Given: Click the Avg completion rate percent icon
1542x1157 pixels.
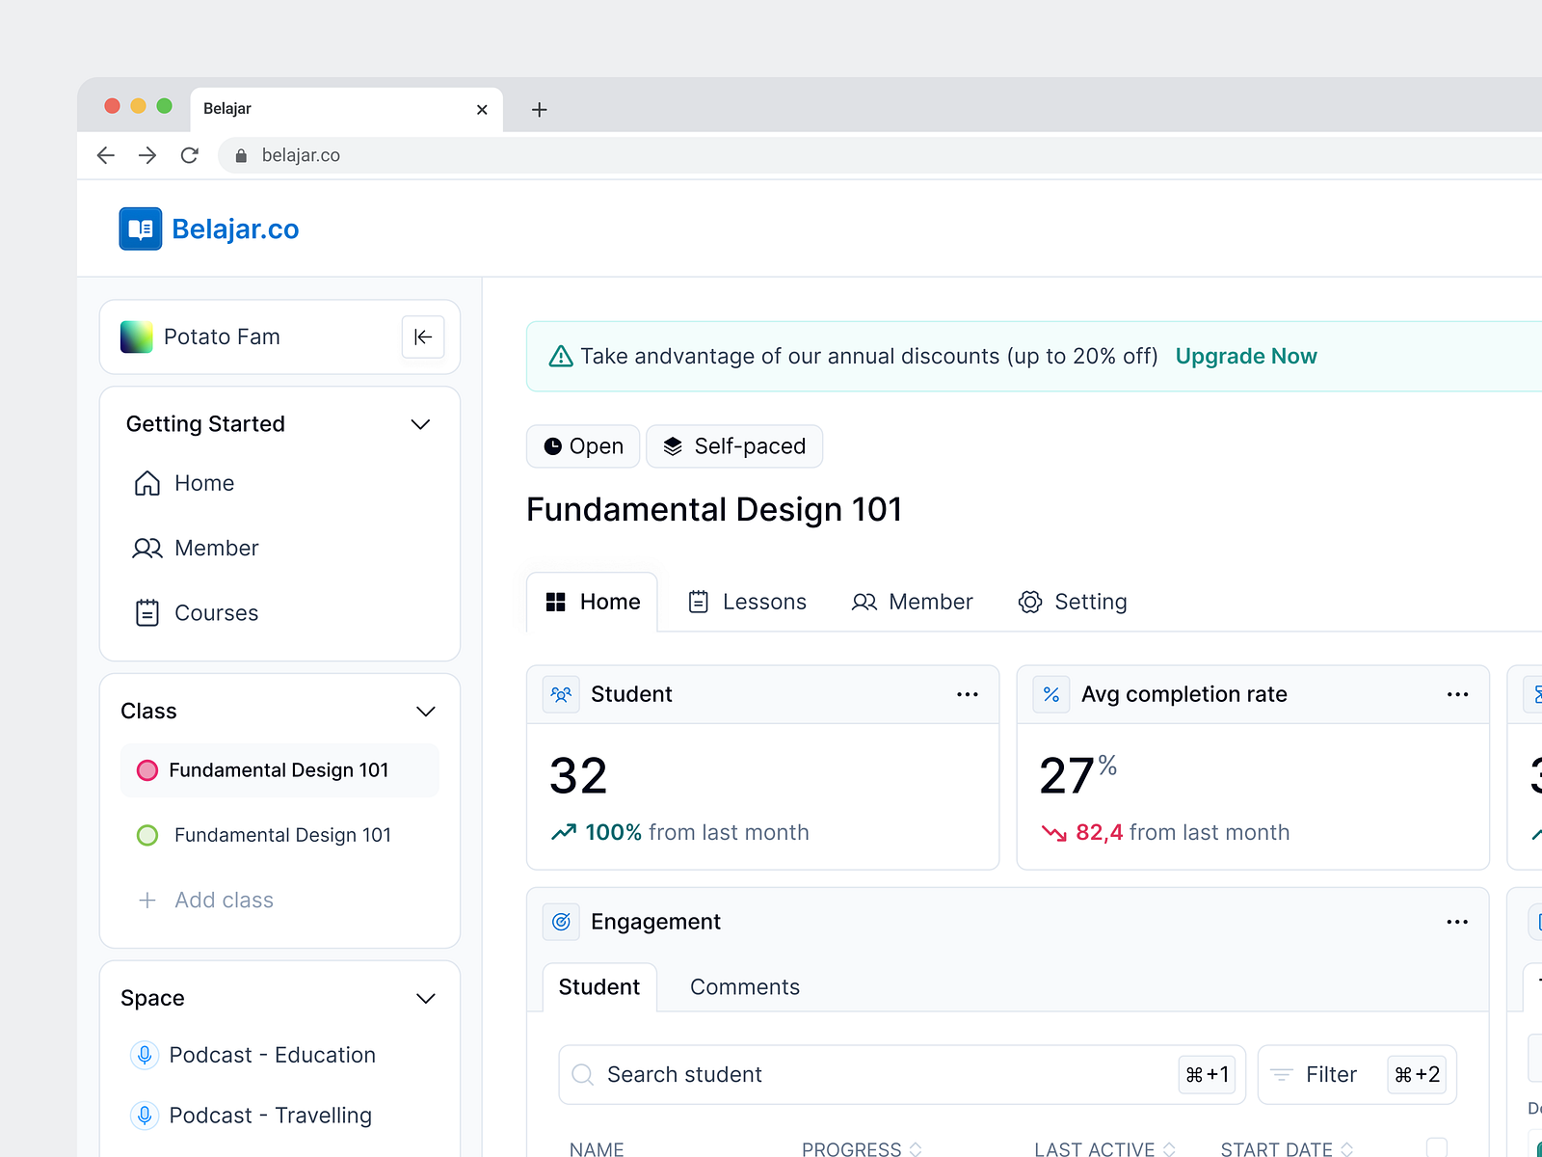Looking at the screenshot, I should 1050,694.
